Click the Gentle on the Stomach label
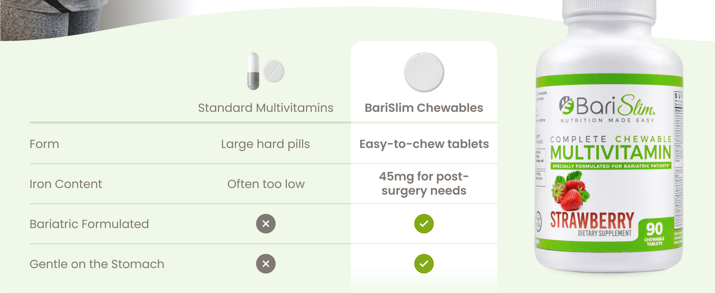Image resolution: width=715 pixels, height=293 pixels. pyautogui.click(x=97, y=264)
